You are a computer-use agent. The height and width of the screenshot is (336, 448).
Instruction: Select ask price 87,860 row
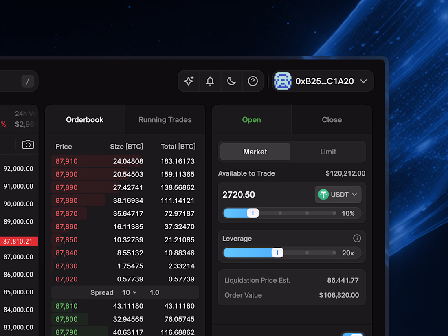[x=125, y=227]
